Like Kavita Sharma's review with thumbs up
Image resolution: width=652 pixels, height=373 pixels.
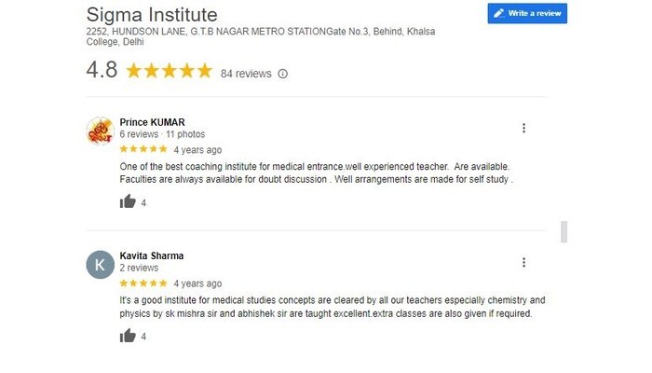[128, 336]
